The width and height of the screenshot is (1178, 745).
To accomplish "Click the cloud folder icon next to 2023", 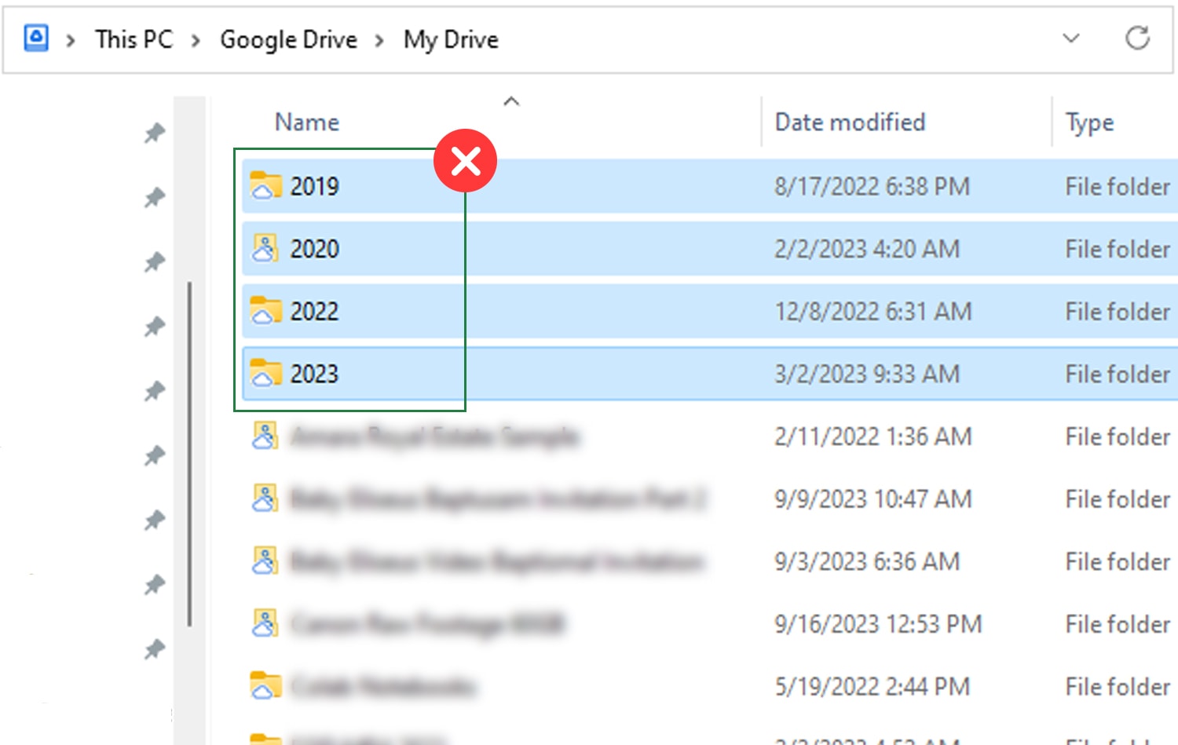I will coord(265,374).
